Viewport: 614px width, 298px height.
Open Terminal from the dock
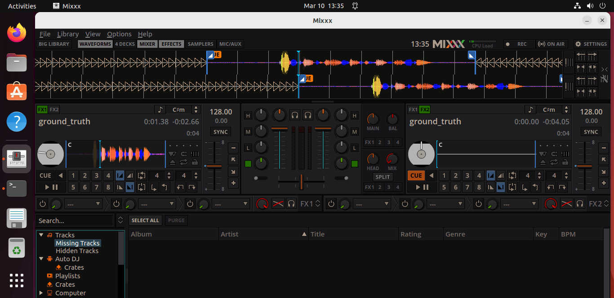tap(17, 188)
